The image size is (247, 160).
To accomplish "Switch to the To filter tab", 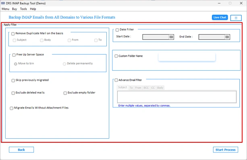I will [131, 88].
